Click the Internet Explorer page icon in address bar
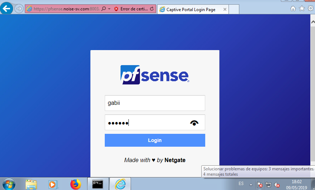 [x=29, y=9]
